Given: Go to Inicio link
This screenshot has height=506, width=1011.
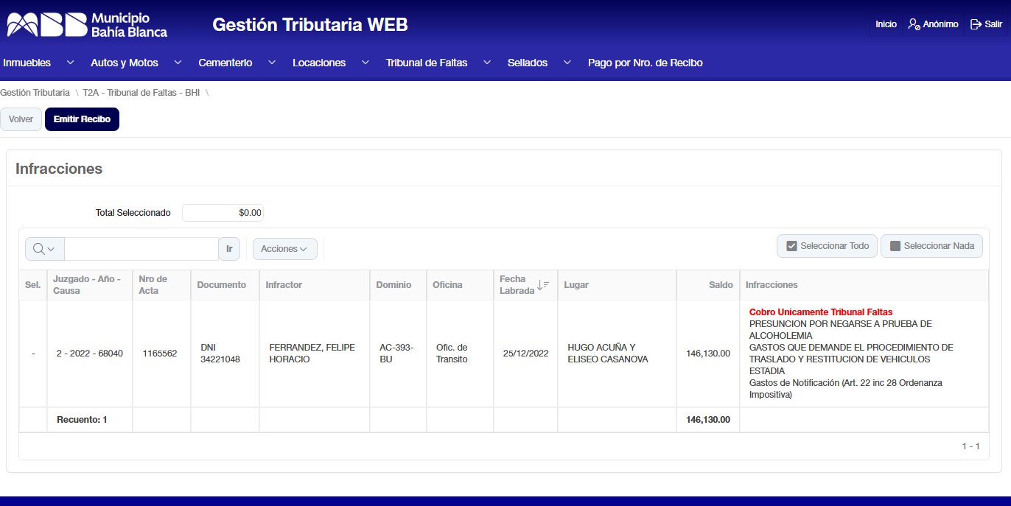Looking at the screenshot, I should pyautogui.click(x=886, y=24).
